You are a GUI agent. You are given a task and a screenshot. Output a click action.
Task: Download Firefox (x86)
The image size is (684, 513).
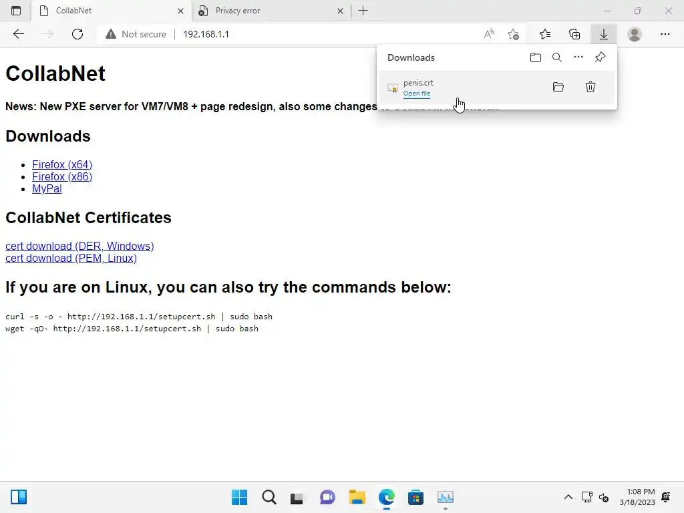62,176
